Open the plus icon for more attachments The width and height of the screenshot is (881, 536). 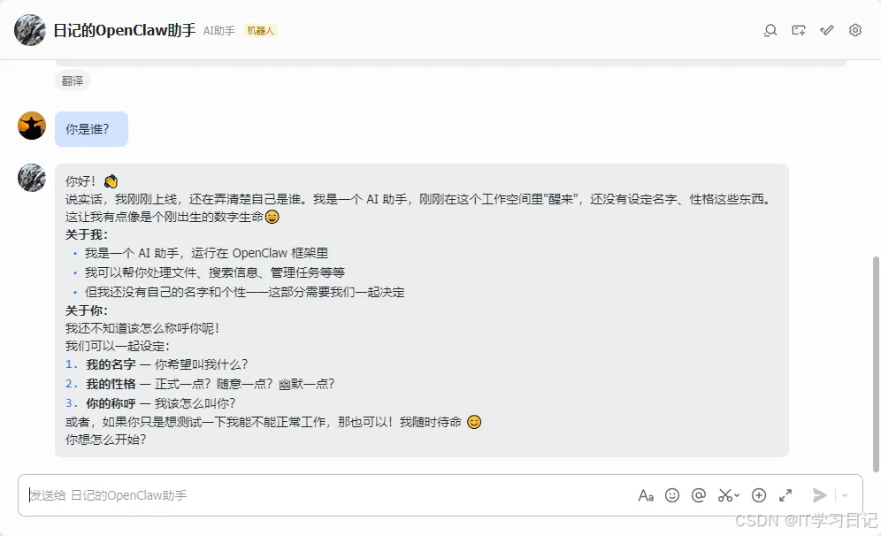759,495
